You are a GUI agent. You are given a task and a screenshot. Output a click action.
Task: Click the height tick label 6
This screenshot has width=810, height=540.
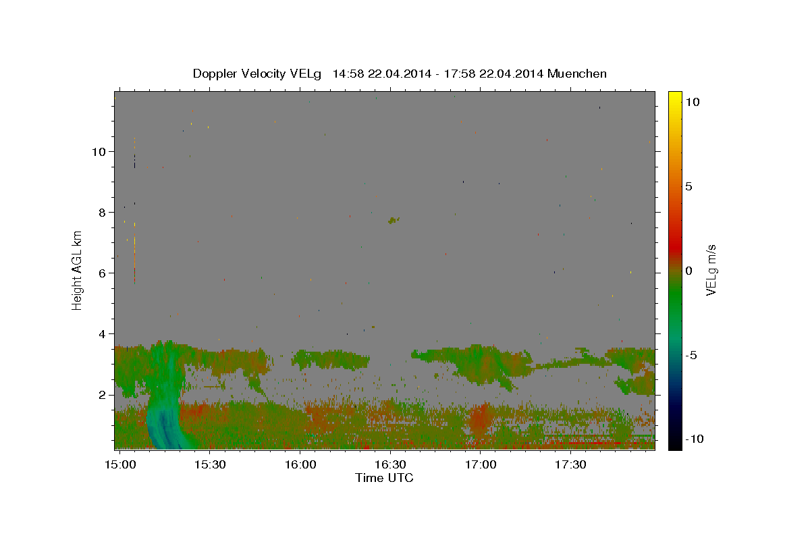103,273
